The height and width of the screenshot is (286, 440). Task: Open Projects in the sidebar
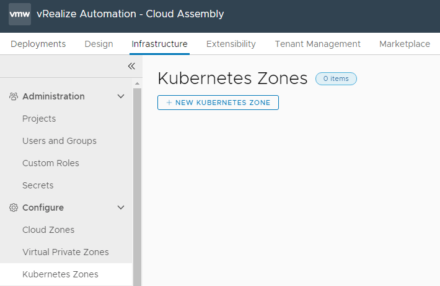point(39,119)
